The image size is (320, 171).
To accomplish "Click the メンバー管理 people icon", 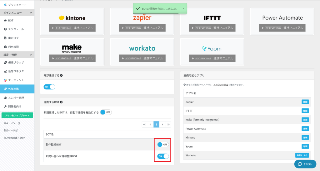I will click(x=5, y=97).
